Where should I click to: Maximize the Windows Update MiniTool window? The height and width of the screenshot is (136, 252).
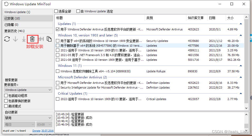tap(232, 4)
